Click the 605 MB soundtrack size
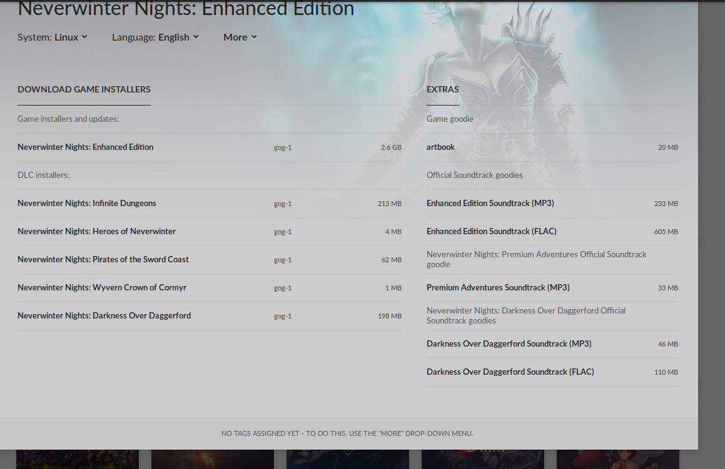725x469 pixels. pos(666,232)
